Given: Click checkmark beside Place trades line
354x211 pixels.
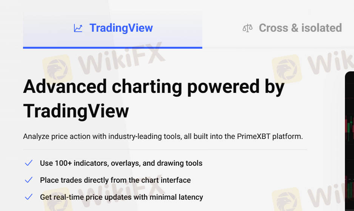Looking at the screenshot, I should (28, 180).
